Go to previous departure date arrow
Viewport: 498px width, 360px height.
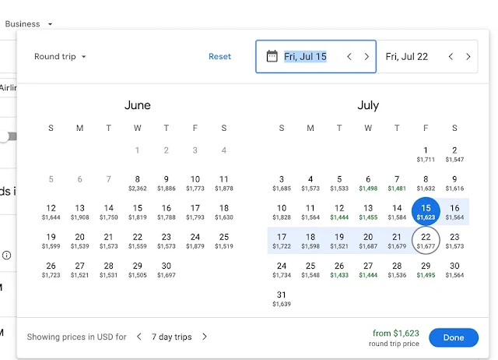tap(349, 57)
